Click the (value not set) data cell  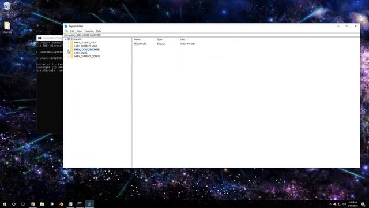[x=187, y=44]
